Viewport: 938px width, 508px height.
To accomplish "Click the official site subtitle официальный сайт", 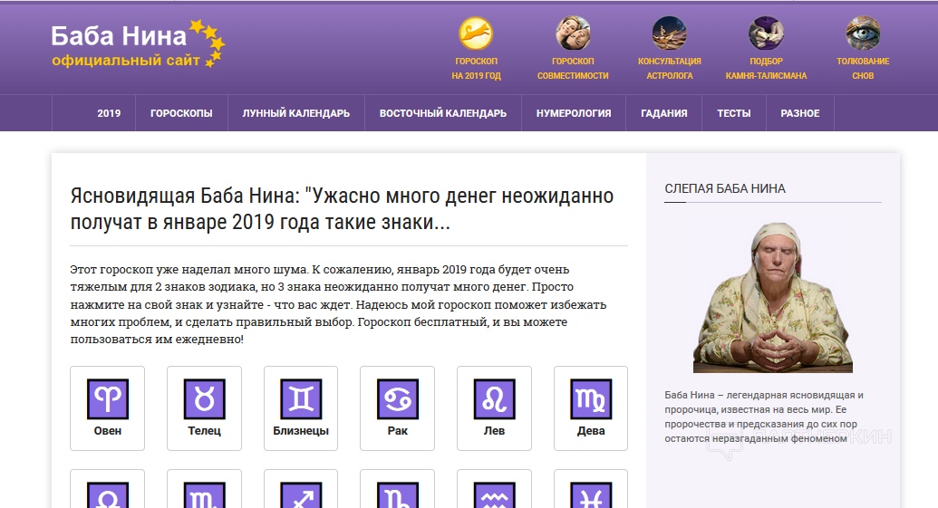I will click(x=126, y=61).
